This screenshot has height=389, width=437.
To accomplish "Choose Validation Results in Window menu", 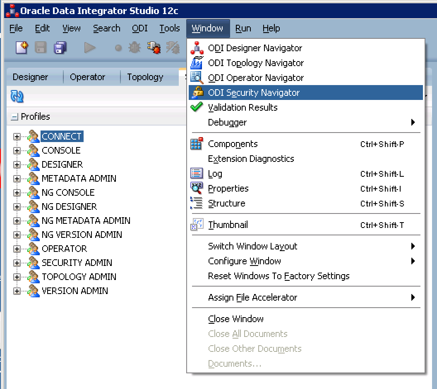I will 243,108.
